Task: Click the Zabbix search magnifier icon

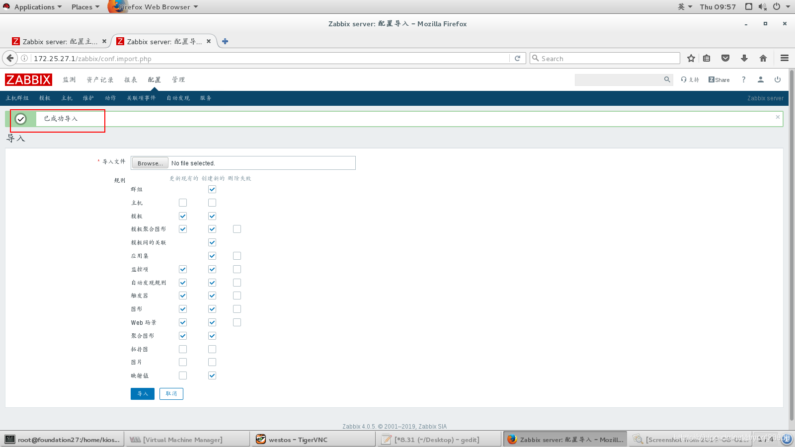Action: [667, 79]
